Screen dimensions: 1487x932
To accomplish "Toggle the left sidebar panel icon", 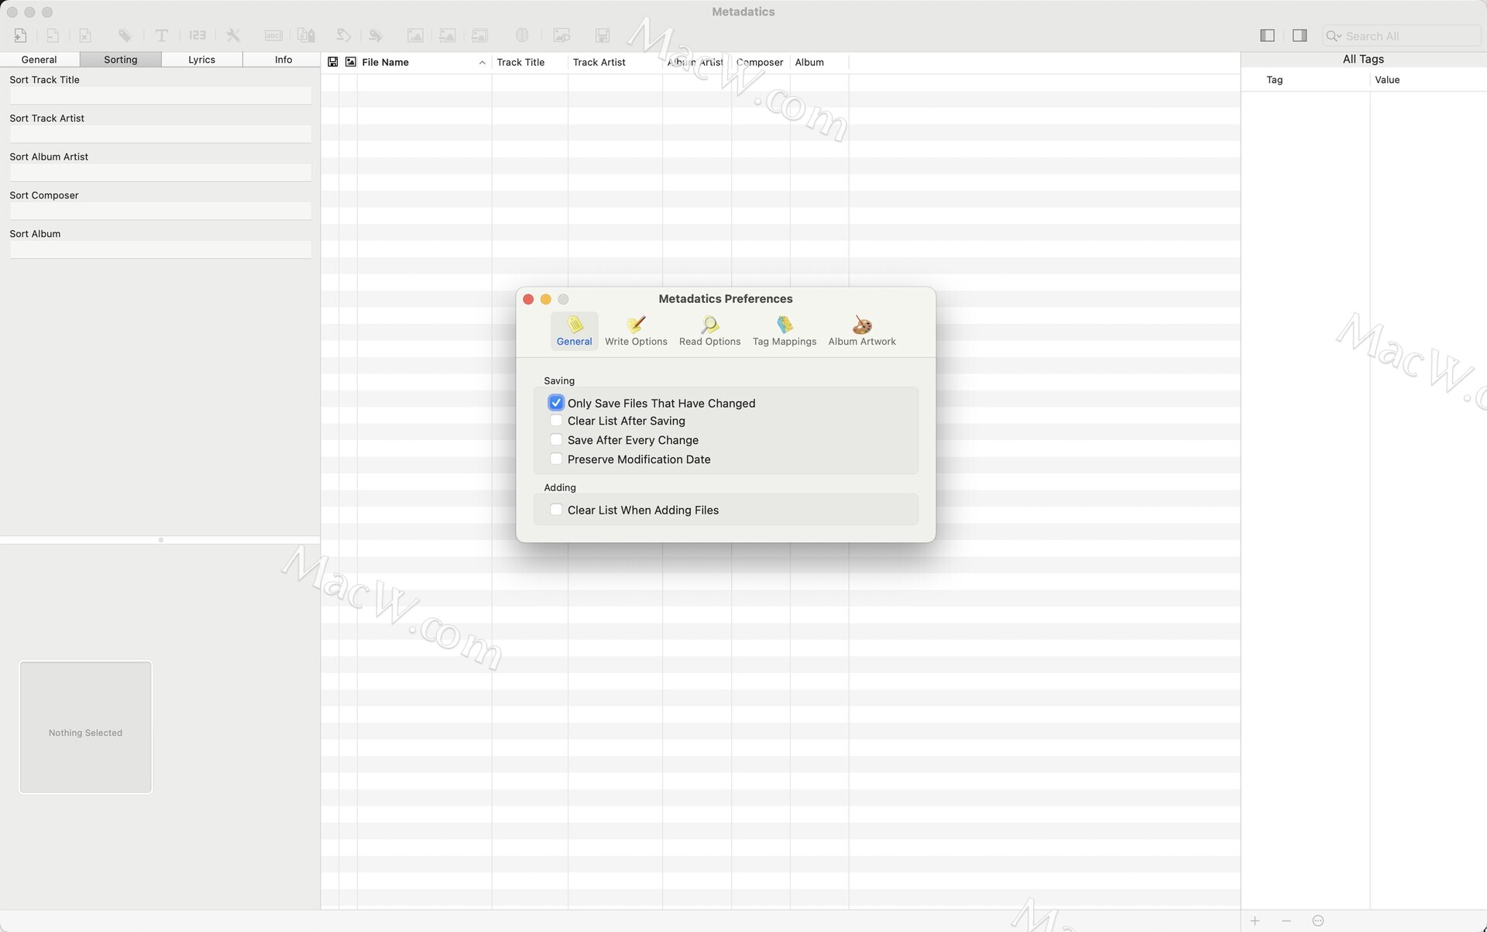I will [x=1267, y=36].
